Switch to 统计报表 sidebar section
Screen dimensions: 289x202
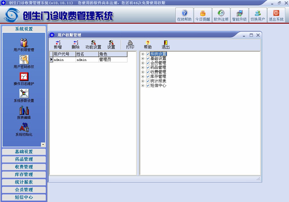point(24,182)
